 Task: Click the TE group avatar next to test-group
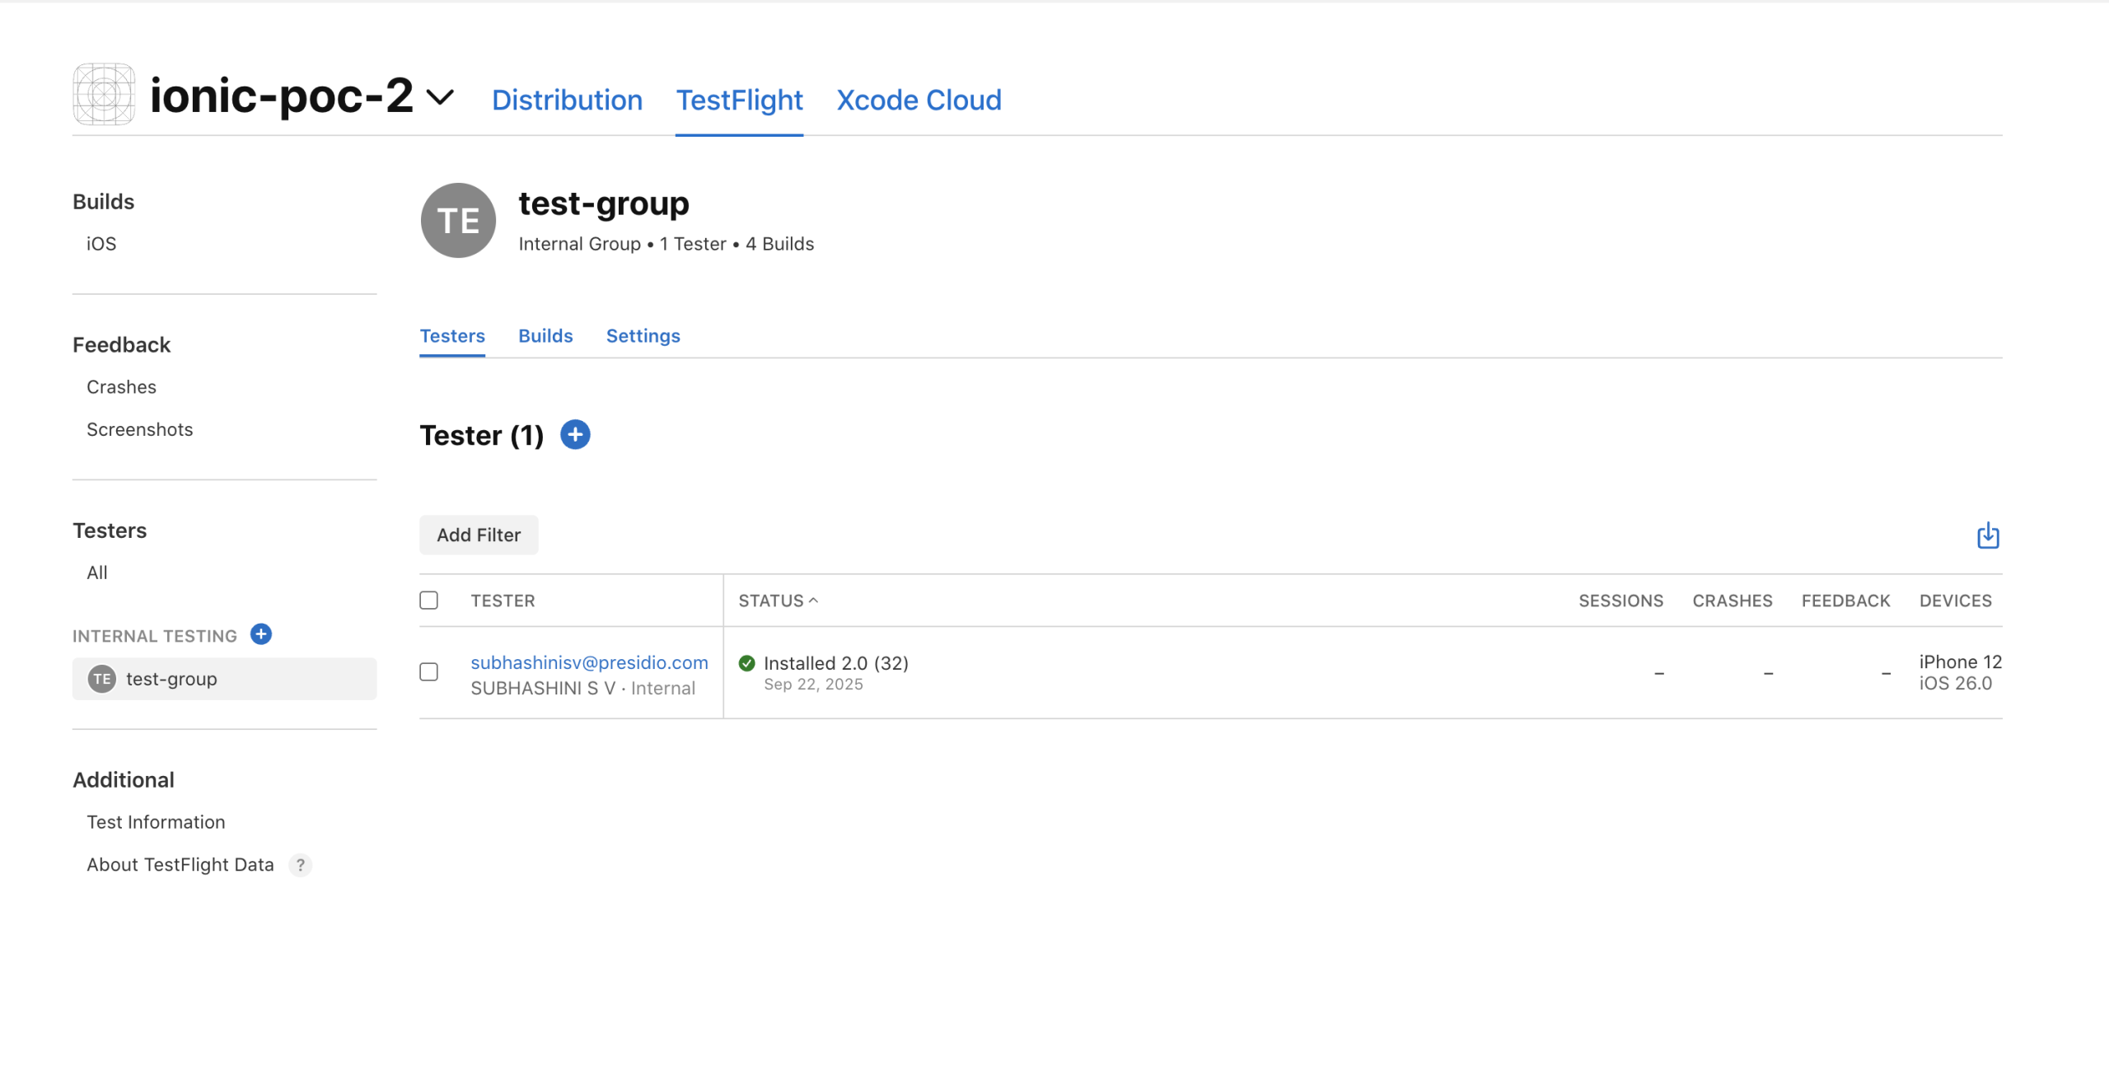pyautogui.click(x=457, y=220)
